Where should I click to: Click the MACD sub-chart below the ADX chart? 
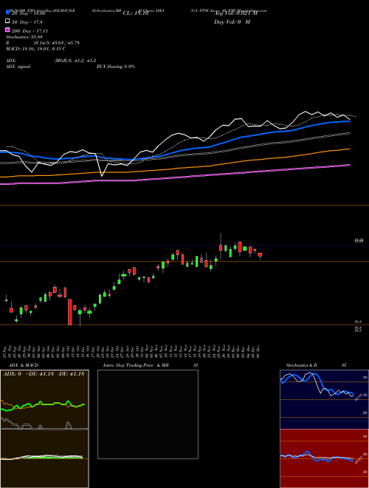click(44, 458)
